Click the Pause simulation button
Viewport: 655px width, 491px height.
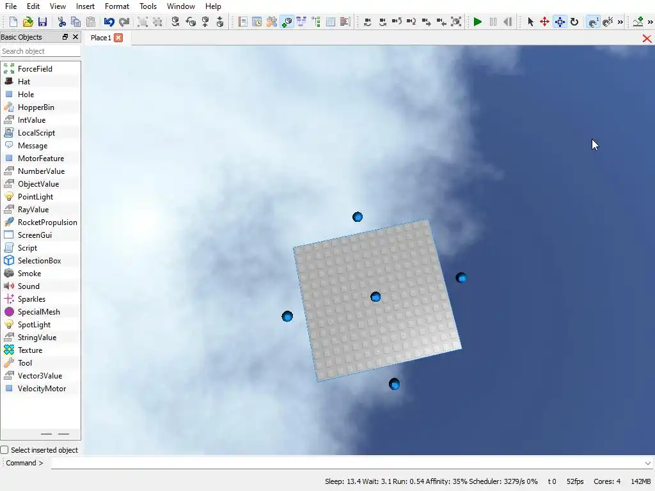tap(493, 22)
